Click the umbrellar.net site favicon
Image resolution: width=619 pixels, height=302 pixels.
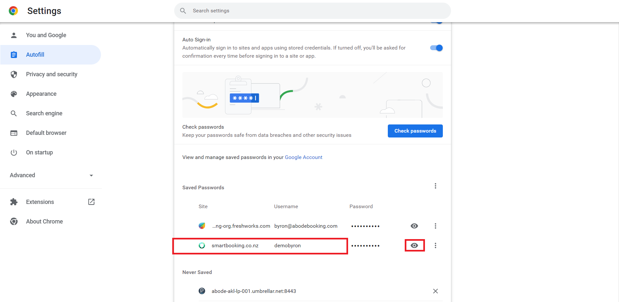click(202, 291)
